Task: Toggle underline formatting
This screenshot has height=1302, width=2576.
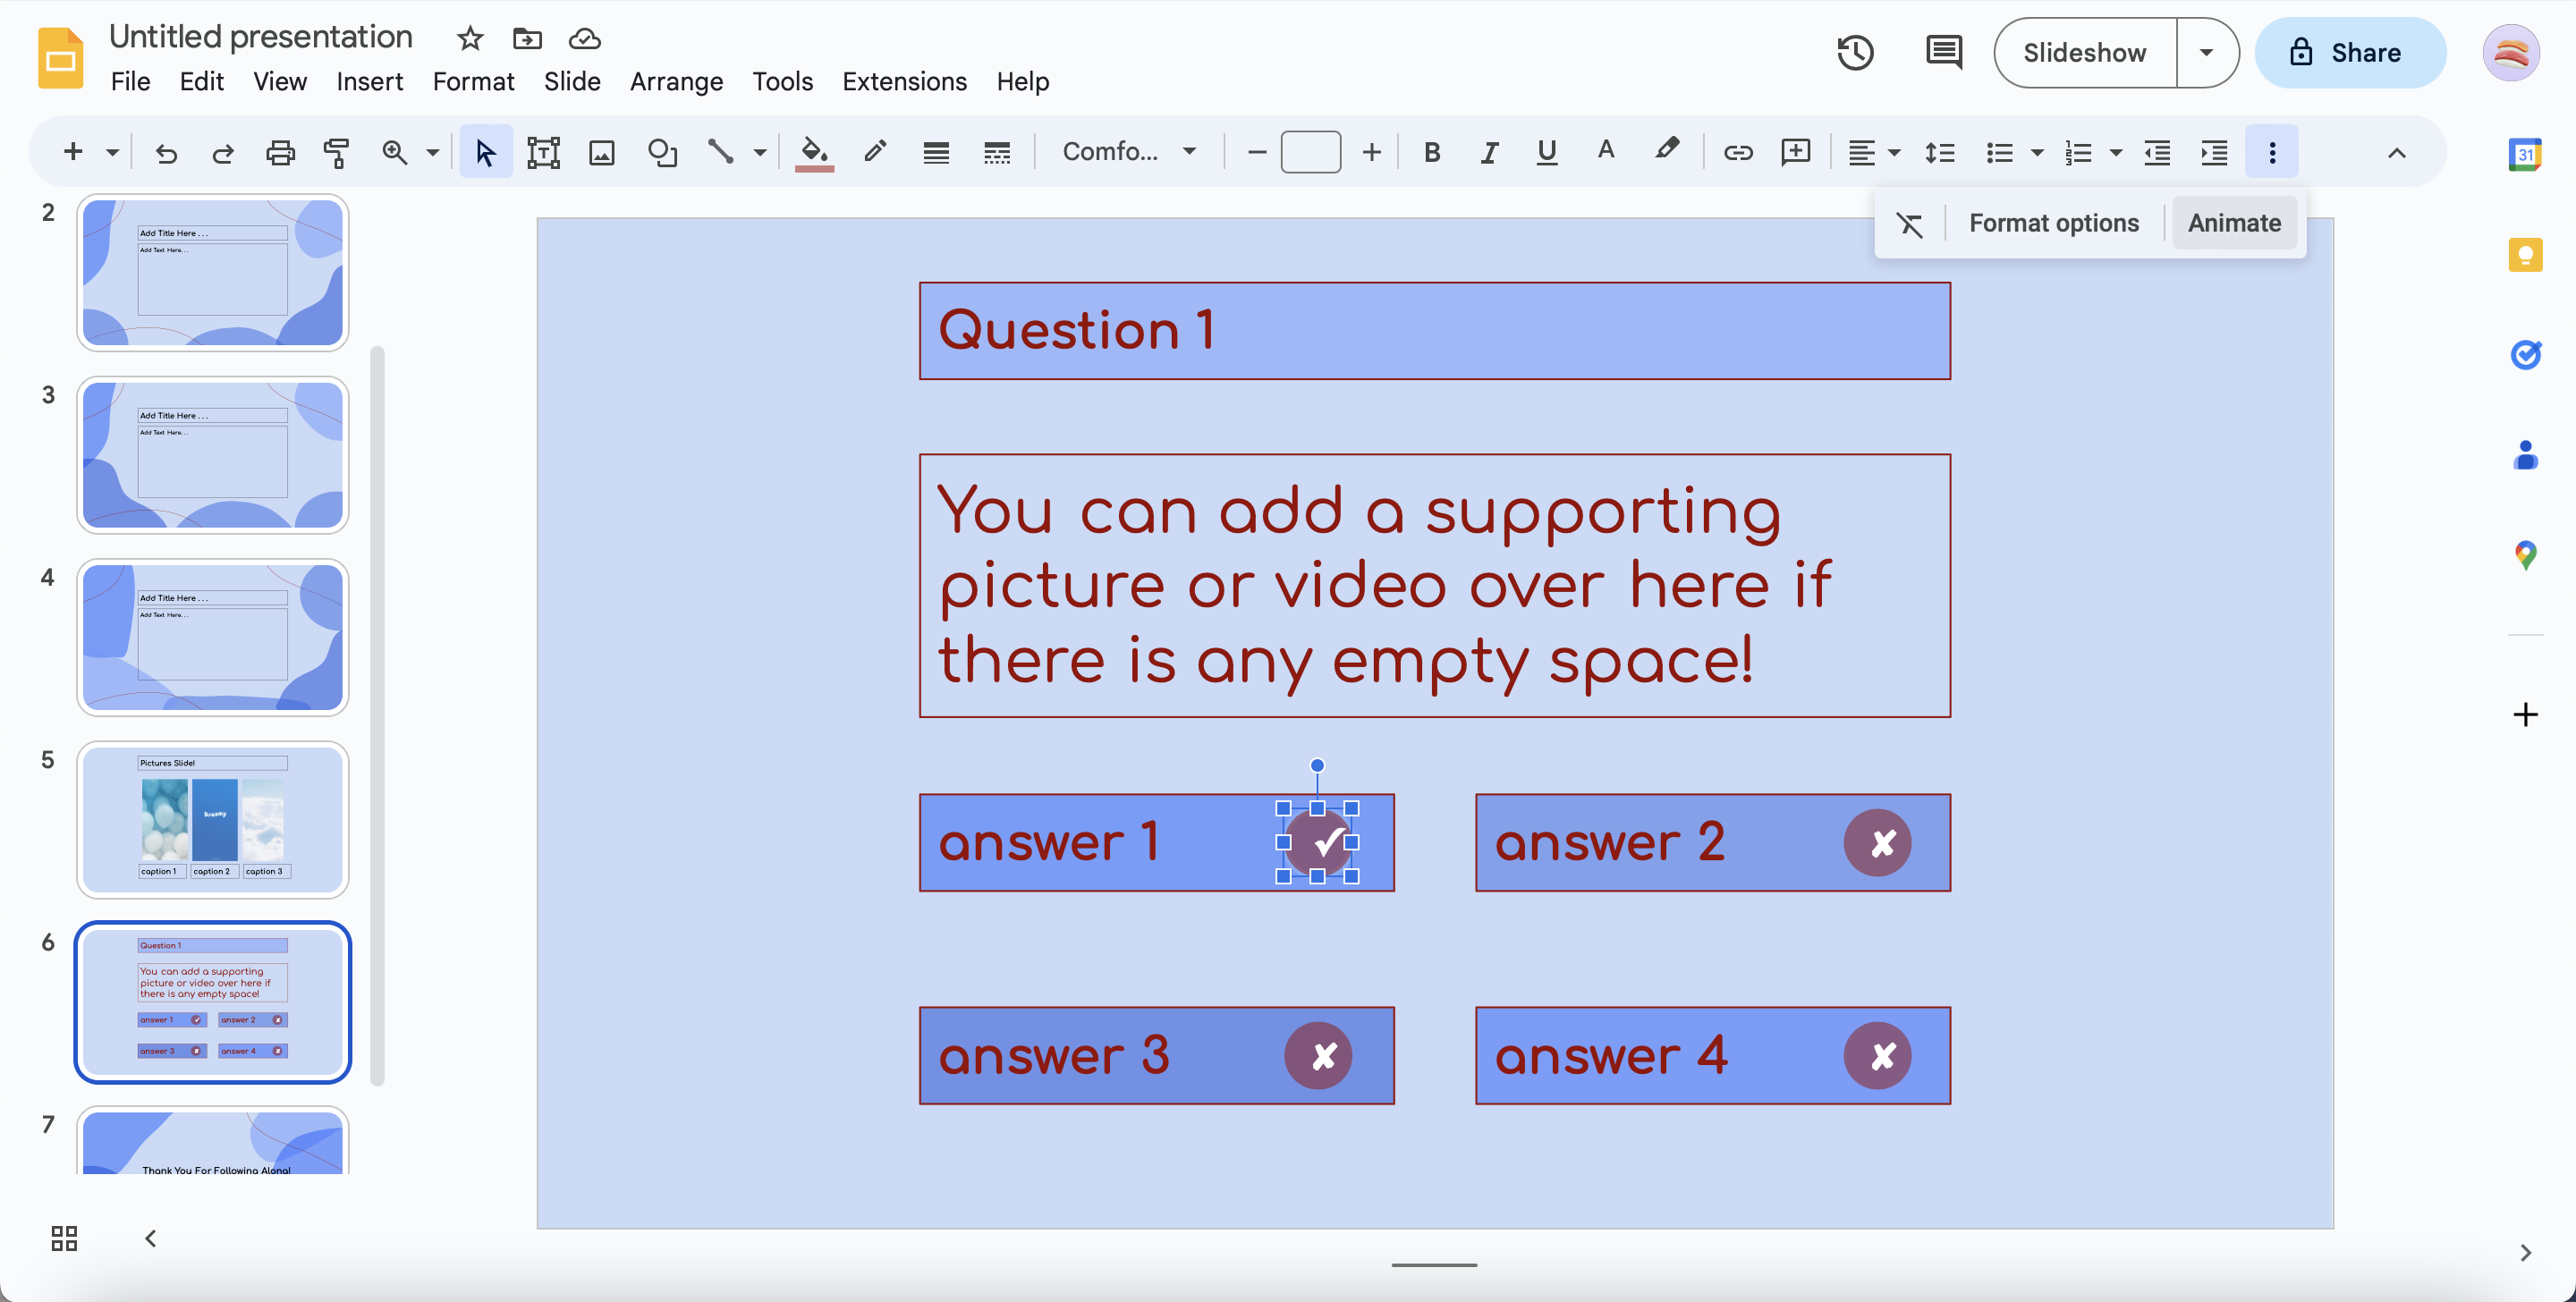Action: [1546, 152]
